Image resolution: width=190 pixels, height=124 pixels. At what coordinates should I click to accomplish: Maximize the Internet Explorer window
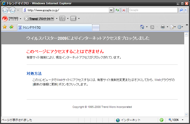coord(182,3)
